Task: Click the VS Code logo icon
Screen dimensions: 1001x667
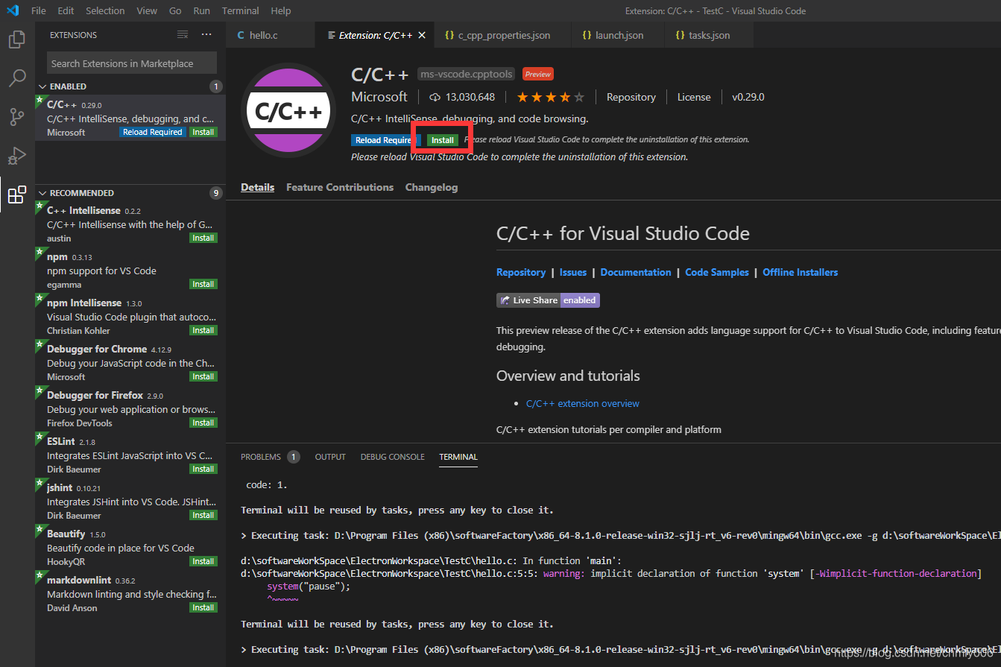Action: click(13, 10)
